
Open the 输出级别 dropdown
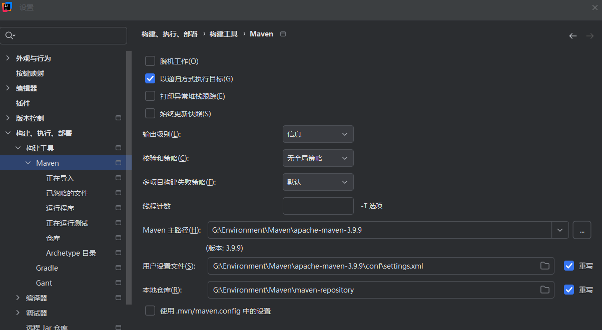(318, 134)
